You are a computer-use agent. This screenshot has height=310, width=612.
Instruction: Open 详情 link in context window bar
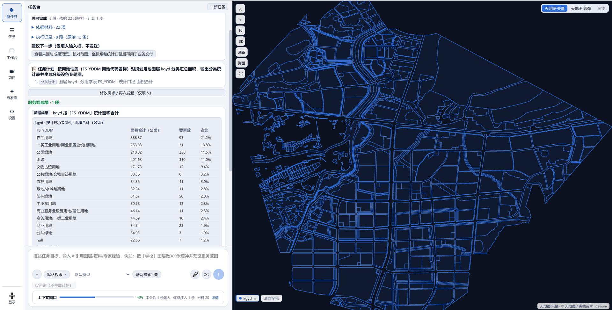point(215,298)
